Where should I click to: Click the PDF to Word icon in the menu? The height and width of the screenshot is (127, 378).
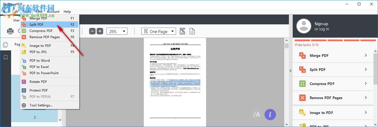tap(24, 61)
